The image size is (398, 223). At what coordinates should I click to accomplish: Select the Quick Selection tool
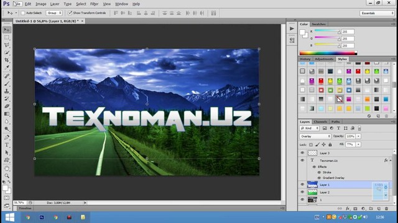click(x=7, y=53)
